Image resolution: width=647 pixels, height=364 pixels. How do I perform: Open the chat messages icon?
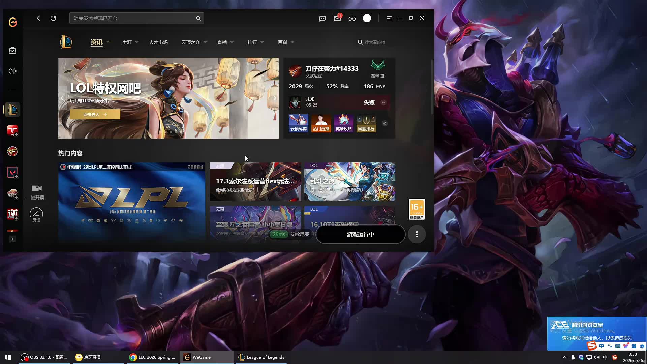(322, 18)
